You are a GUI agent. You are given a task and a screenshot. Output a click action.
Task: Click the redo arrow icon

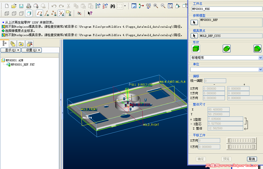click(61, 6)
